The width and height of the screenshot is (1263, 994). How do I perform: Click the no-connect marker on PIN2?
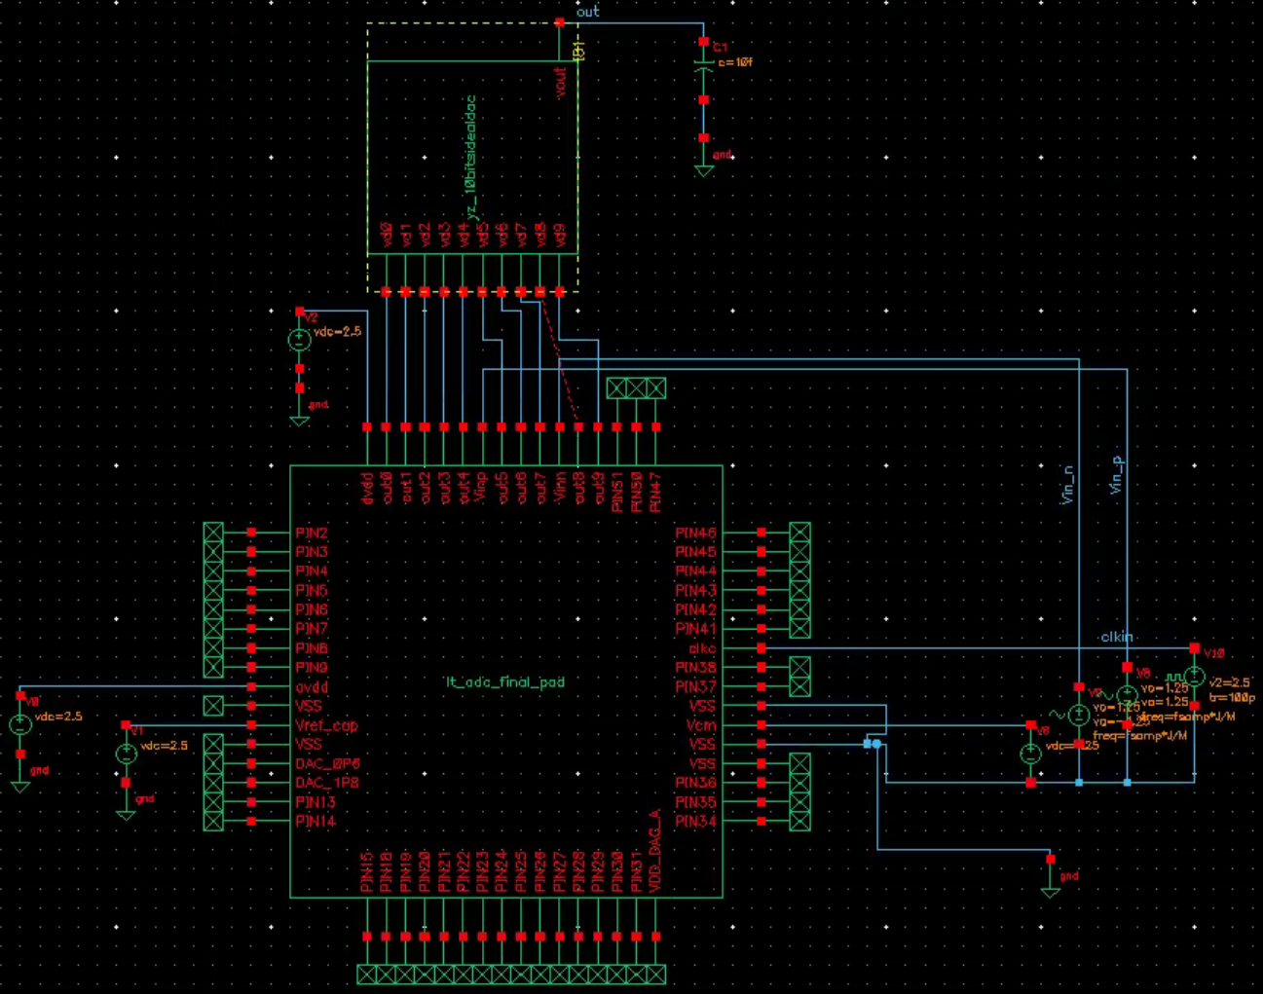[213, 533]
